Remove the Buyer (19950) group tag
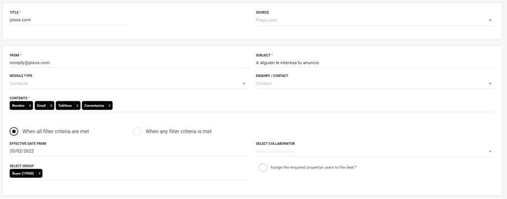Screen dimensions: 507x199 click(x=39, y=173)
